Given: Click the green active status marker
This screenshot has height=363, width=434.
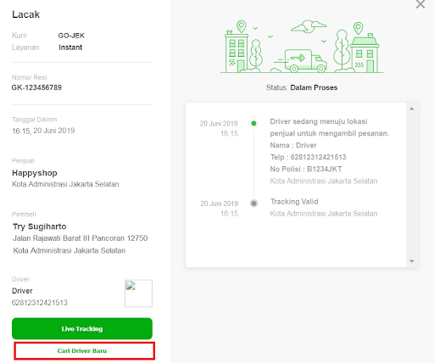Looking at the screenshot, I should (253, 123).
